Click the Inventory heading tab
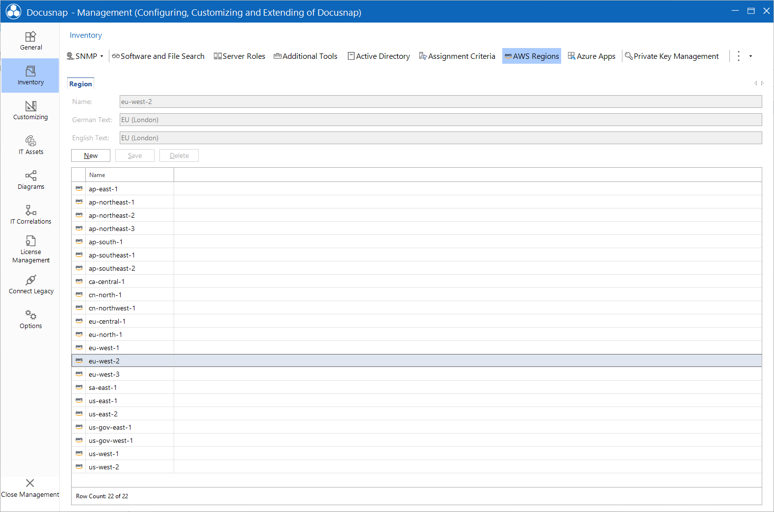 86,35
